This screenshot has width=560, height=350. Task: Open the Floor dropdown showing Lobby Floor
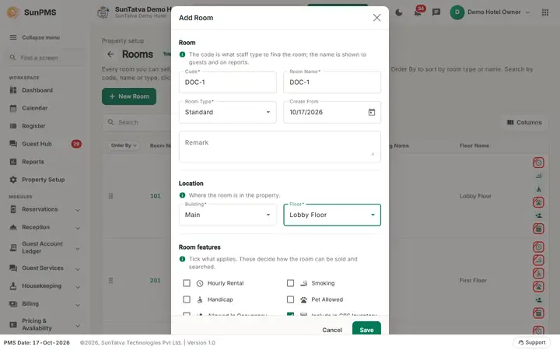click(332, 215)
